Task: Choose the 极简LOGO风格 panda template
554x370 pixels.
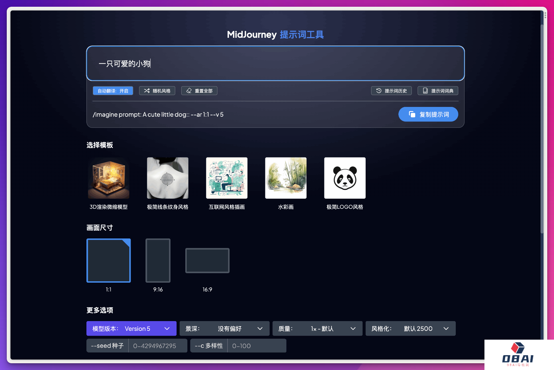Action: coord(345,178)
